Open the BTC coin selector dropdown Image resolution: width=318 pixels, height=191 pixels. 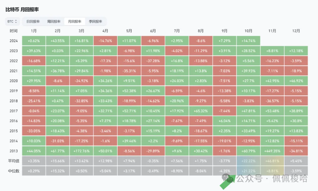pyautogui.click(x=12, y=21)
